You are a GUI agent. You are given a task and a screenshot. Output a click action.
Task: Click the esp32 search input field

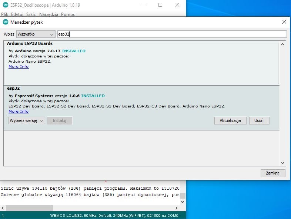pos(172,34)
